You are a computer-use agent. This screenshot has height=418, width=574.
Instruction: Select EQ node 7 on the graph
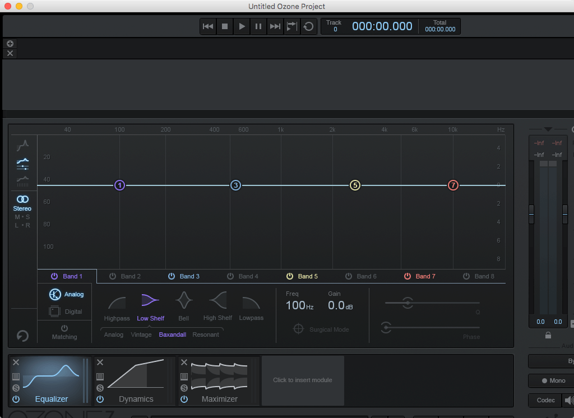pos(453,185)
